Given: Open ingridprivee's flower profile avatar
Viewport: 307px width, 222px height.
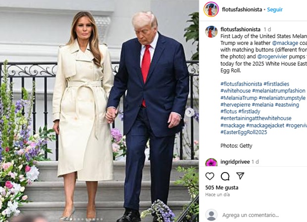Looking at the screenshot, I should coord(211,162).
